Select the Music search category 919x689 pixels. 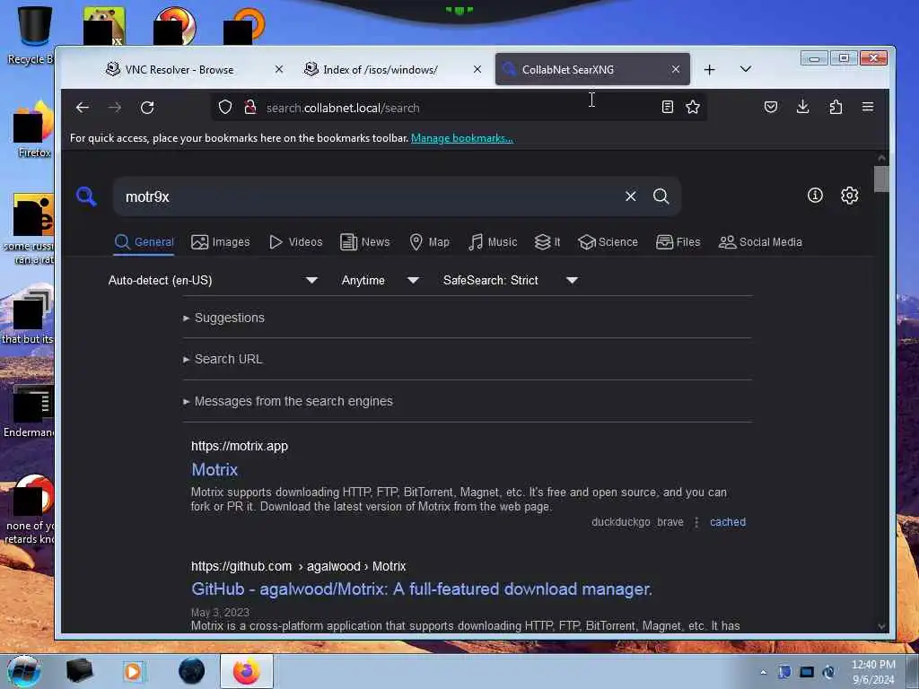pos(493,242)
